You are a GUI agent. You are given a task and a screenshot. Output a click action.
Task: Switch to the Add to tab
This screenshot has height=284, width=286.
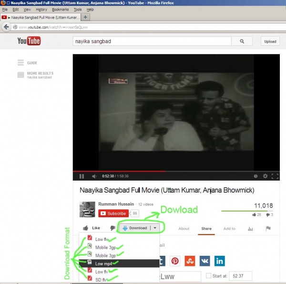[x=229, y=229]
